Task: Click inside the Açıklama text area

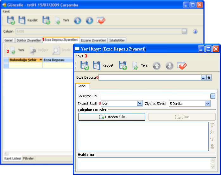Action: (x=142, y=164)
